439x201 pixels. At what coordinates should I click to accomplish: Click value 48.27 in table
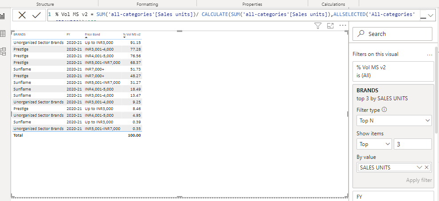[x=136, y=76]
